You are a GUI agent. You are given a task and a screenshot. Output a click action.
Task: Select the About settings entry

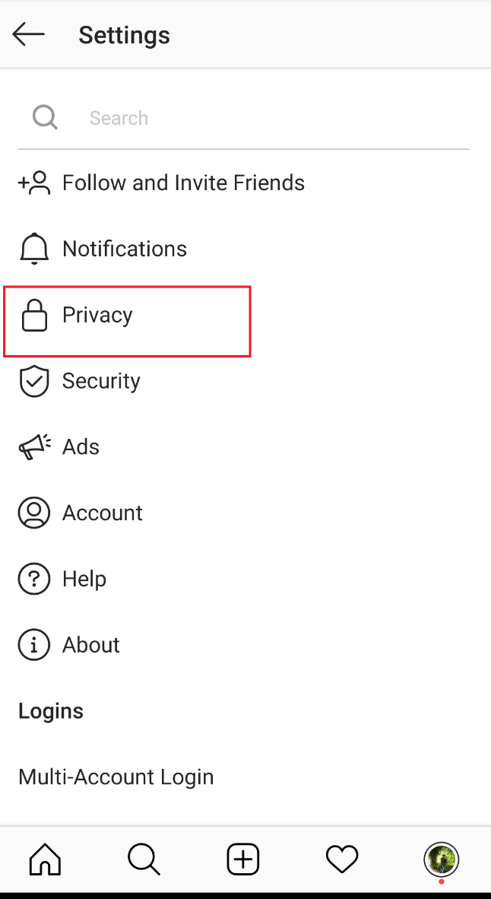(x=90, y=644)
